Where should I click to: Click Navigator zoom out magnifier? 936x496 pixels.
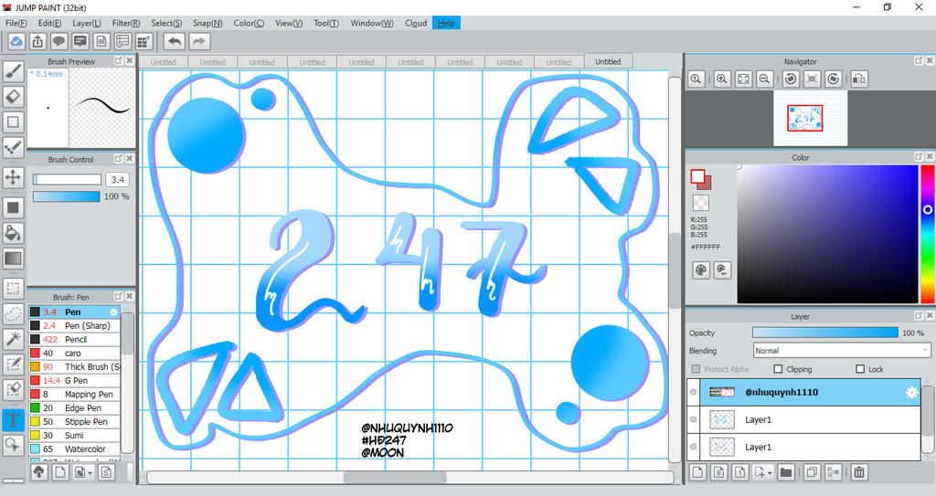[764, 79]
